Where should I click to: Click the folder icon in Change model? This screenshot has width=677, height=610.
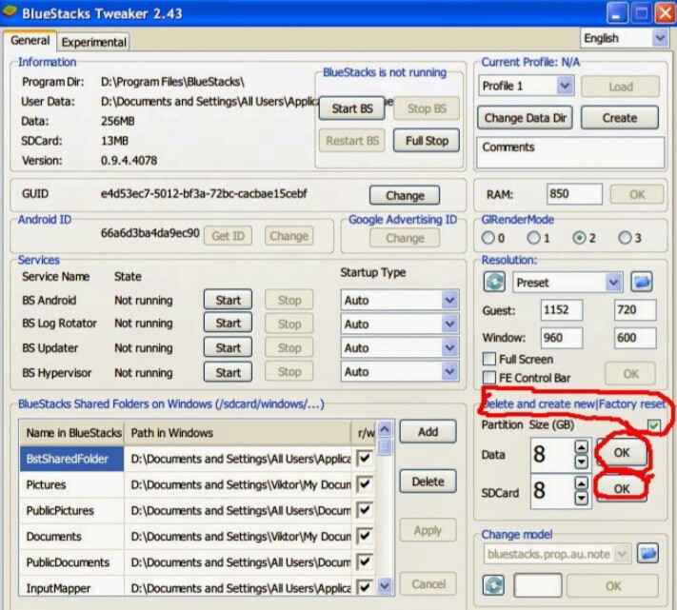click(647, 553)
